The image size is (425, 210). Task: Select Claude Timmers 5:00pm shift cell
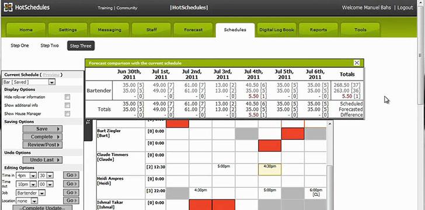coord(224,169)
